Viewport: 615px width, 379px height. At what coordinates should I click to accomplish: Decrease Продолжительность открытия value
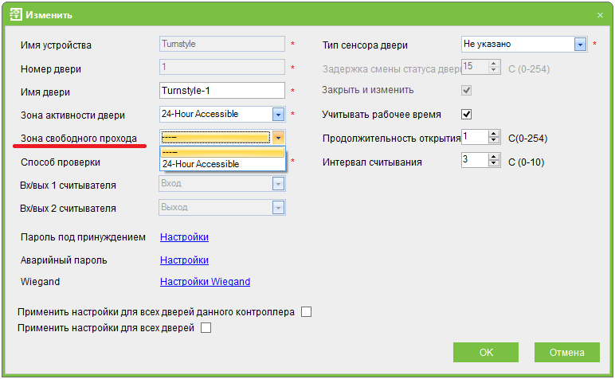[x=494, y=140]
